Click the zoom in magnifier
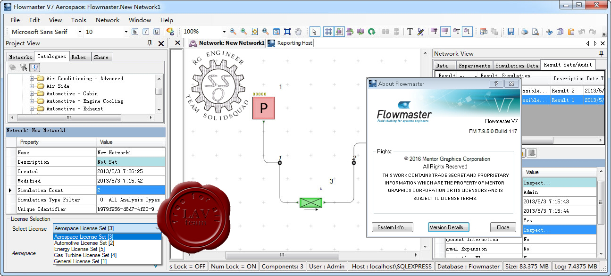The image size is (611, 276). tap(244, 32)
